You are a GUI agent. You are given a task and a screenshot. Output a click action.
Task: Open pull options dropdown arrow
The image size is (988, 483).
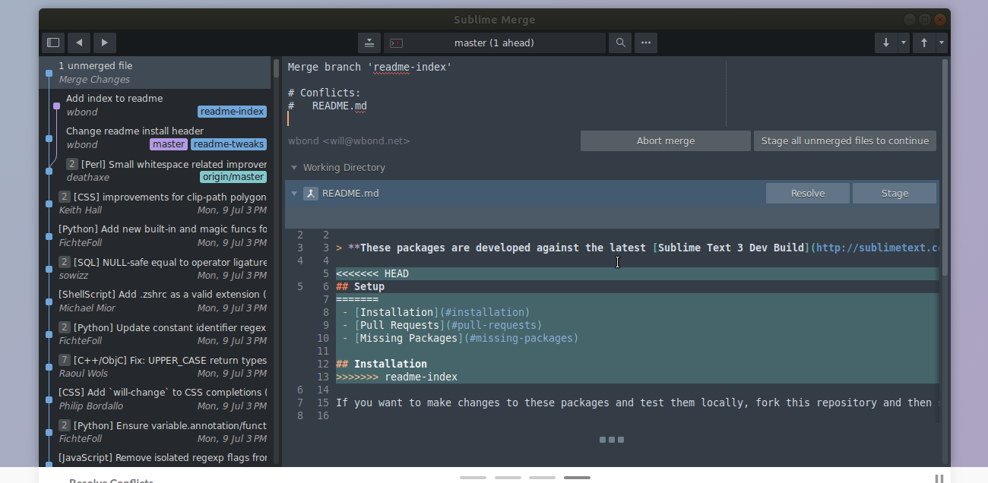pos(904,43)
